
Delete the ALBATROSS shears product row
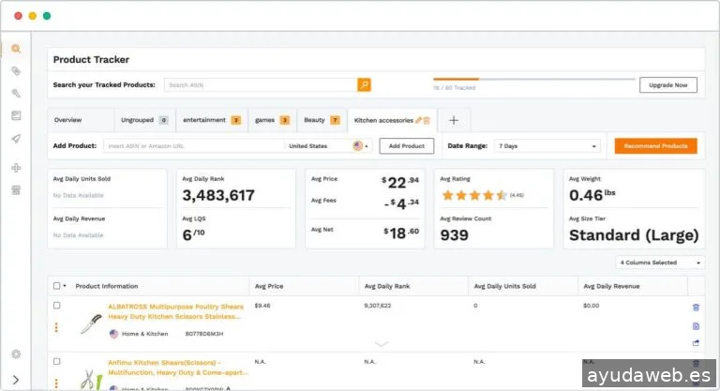696,307
